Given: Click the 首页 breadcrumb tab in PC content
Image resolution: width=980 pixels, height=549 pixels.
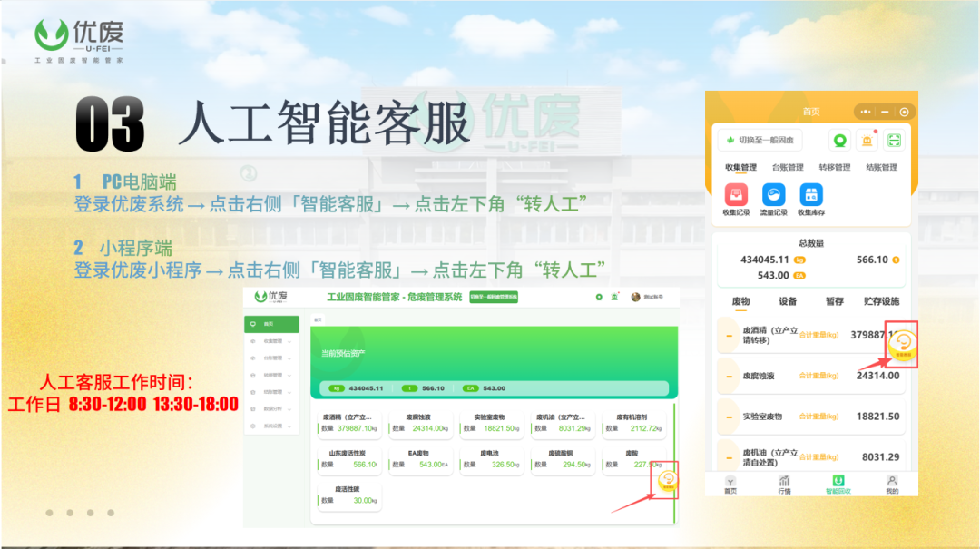Looking at the screenshot, I should 318,319.
